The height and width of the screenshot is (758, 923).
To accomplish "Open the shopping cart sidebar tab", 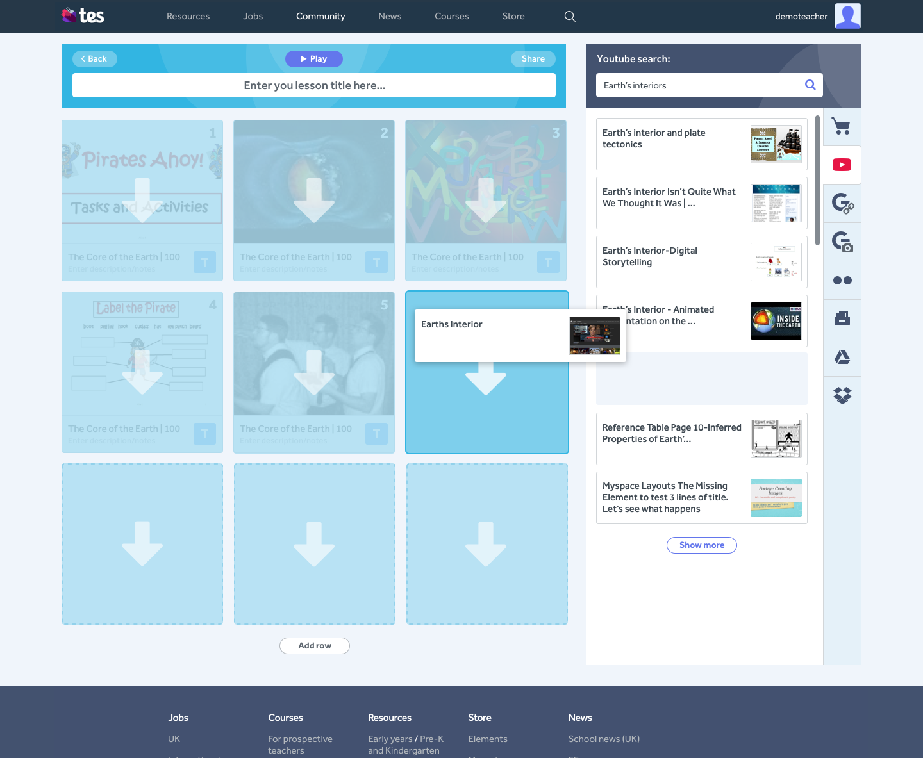I will click(842, 126).
